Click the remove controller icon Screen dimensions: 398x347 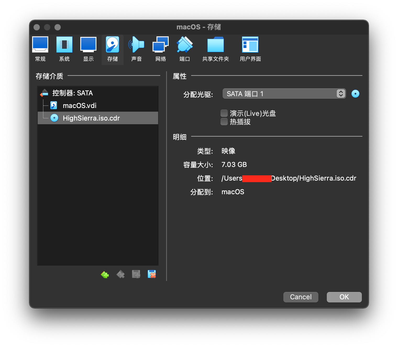pos(120,274)
